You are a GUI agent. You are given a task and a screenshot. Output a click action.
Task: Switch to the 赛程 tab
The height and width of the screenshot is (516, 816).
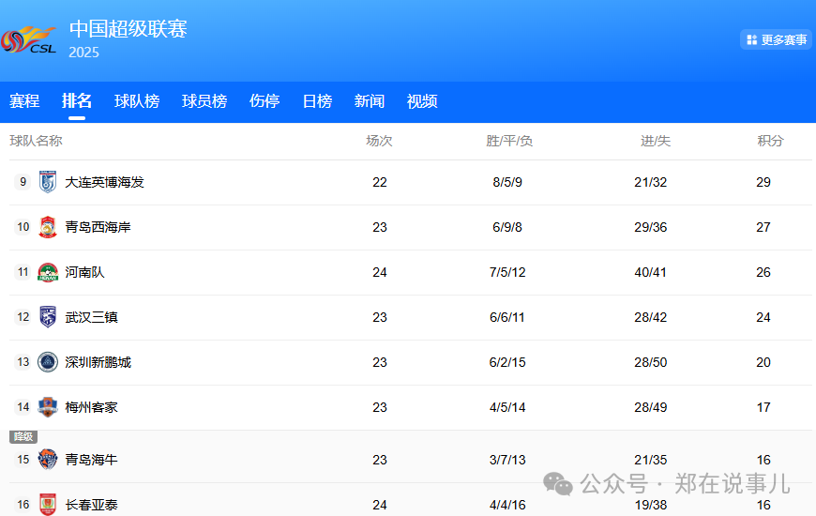pos(24,101)
